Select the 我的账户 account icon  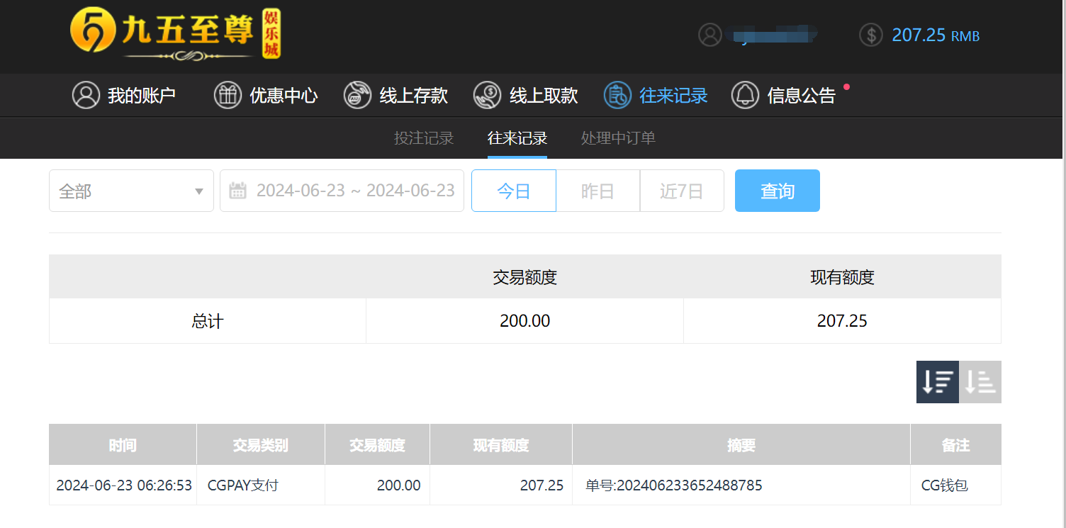coord(86,95)
